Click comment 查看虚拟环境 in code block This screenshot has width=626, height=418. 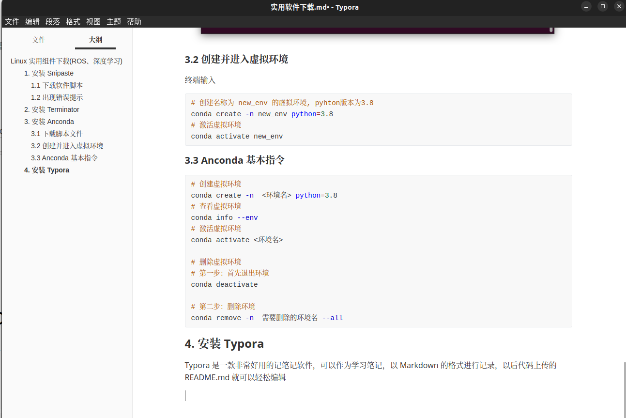click(216, 207)
